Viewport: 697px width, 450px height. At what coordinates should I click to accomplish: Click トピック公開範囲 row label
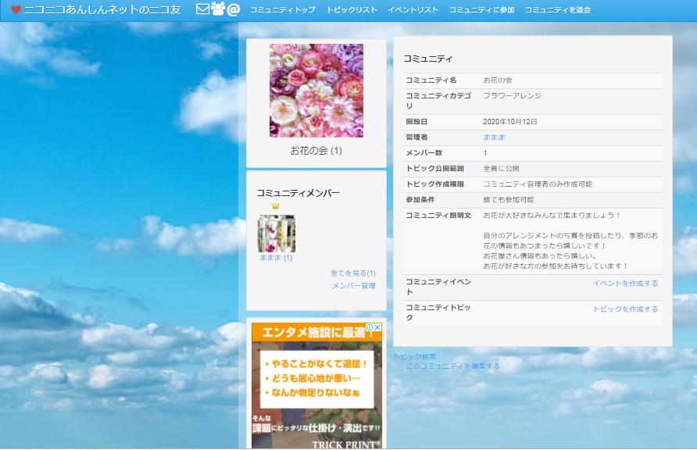click(434, 169)
